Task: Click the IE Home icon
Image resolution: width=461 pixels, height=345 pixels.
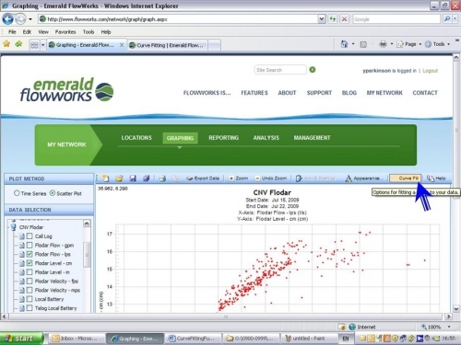Action: coord(344,44)
